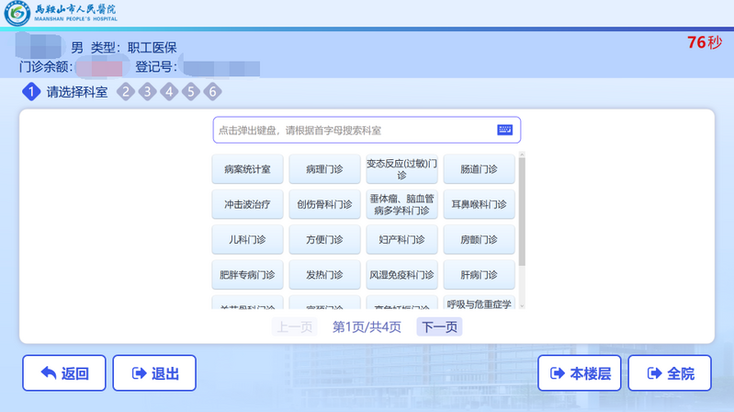Select 肝病门诊 department
Image resolution: width=734 pixels, height=412 pixels.
click(479, 274)
